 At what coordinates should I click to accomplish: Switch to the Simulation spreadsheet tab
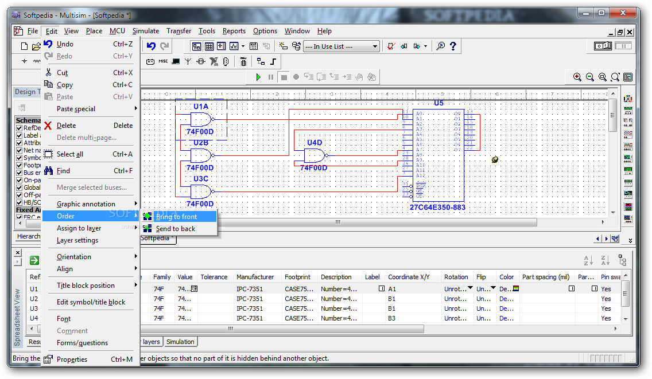(x=180, y=342)
